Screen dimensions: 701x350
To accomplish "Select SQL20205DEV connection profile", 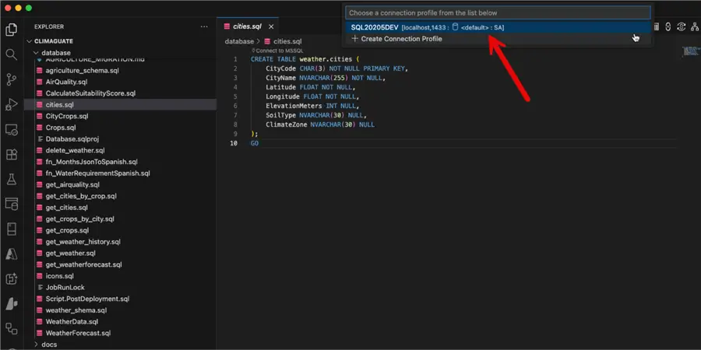I will [498, 27].
